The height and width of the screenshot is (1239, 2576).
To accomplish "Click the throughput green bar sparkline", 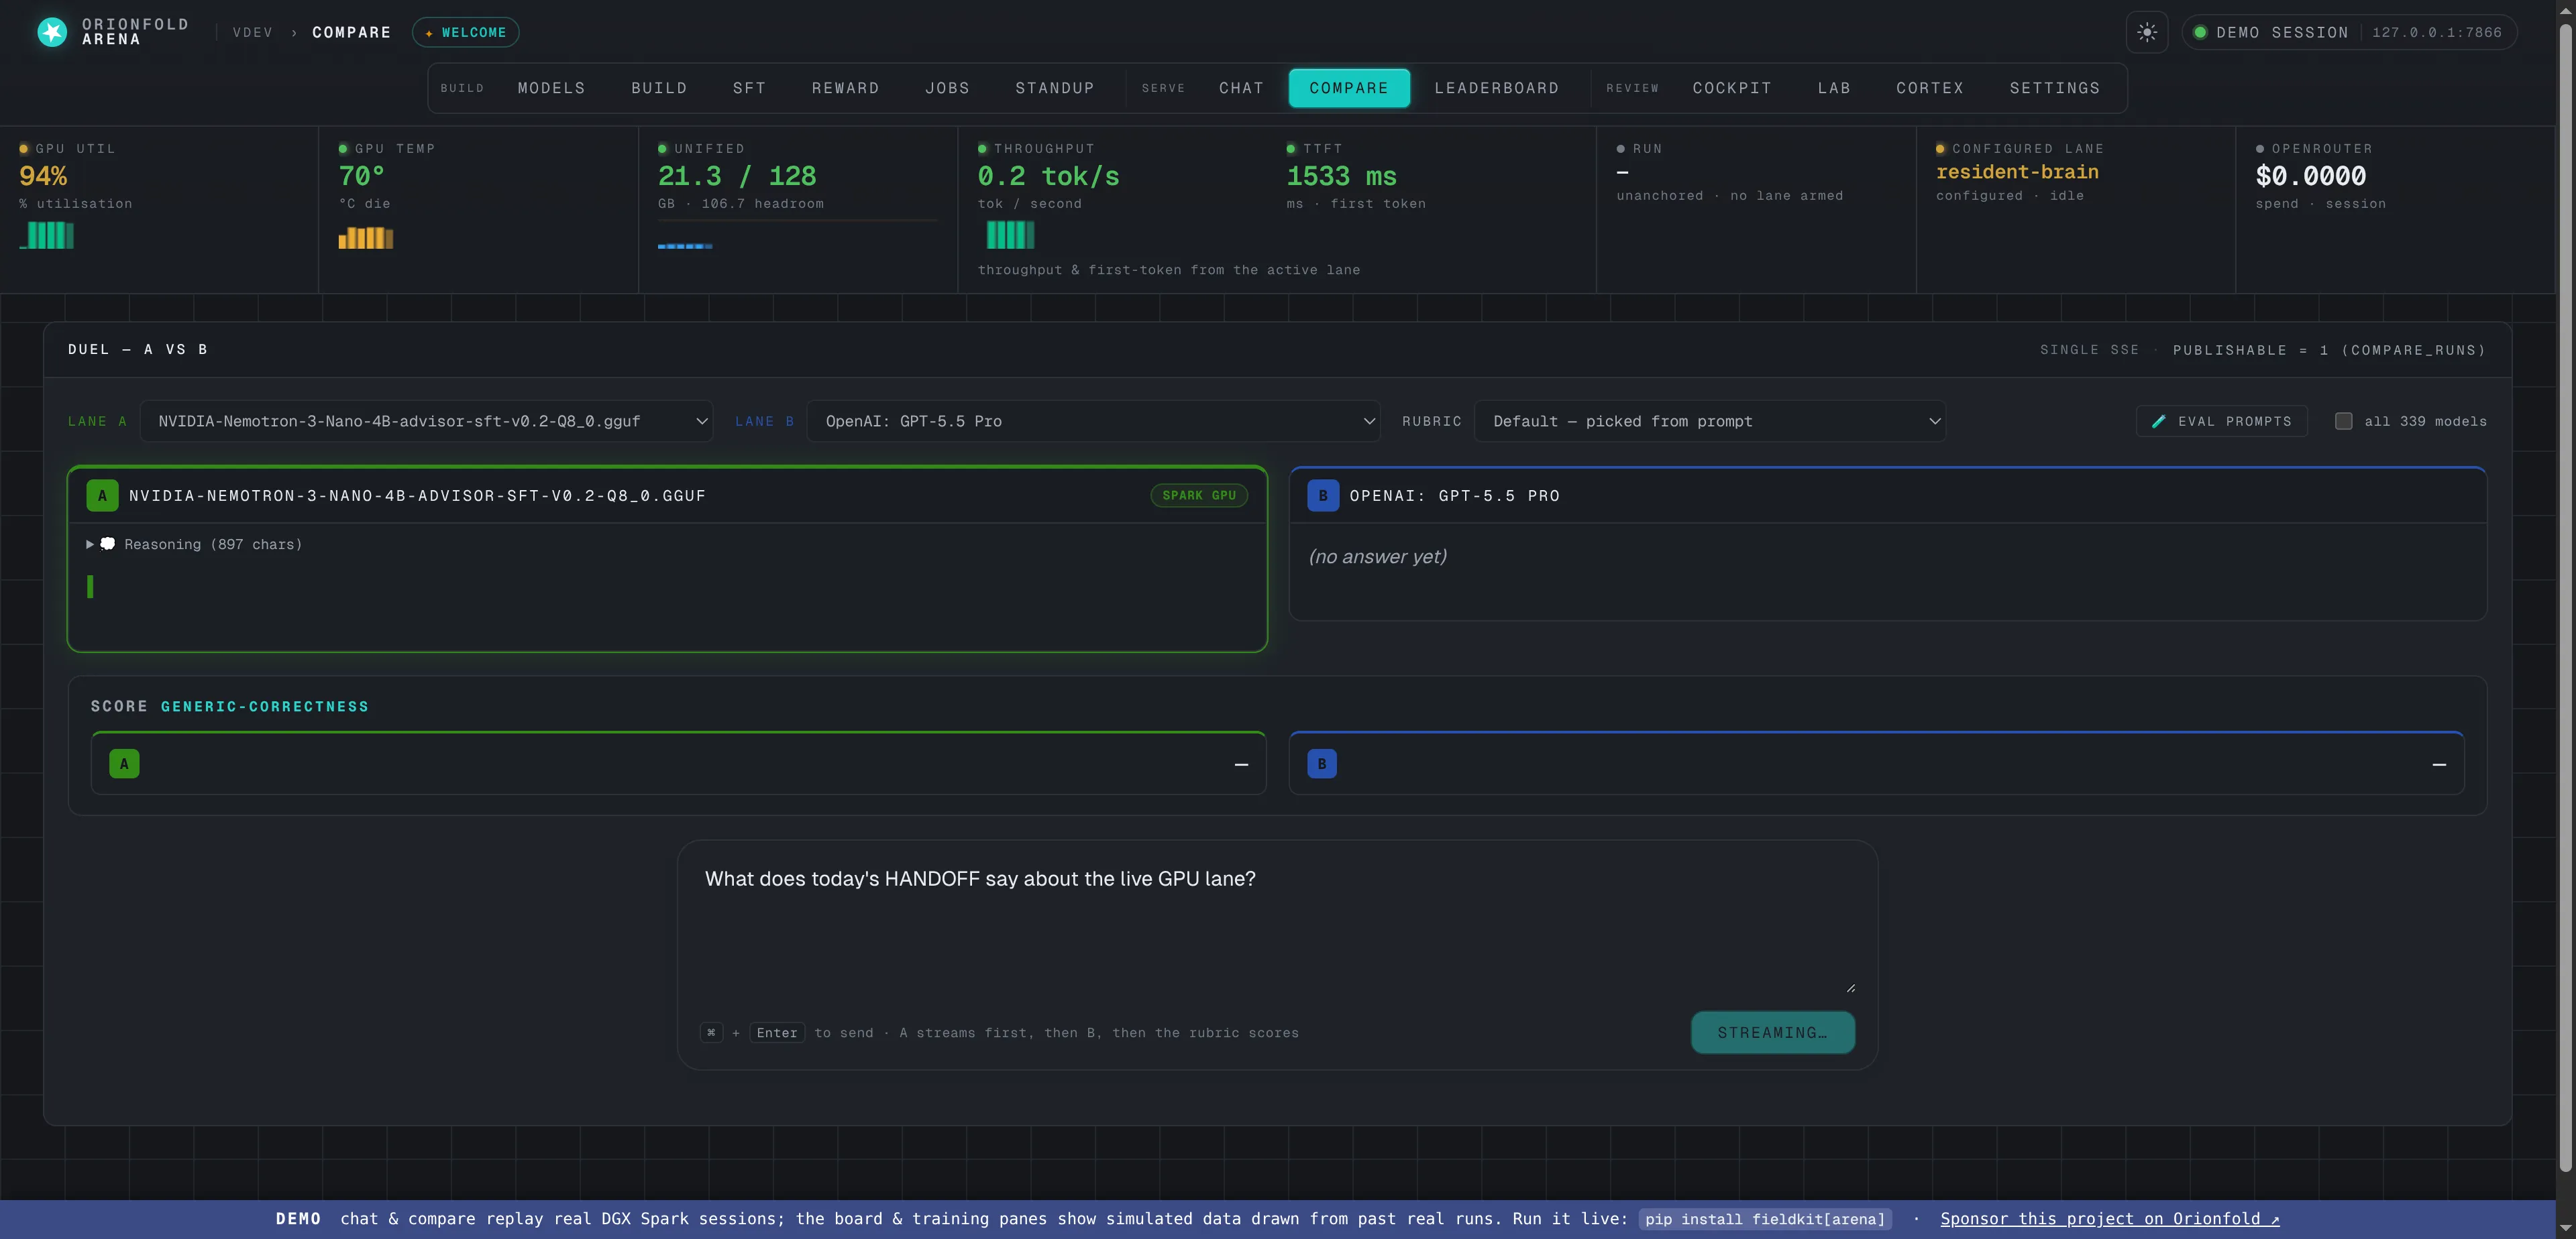I will coord(1010,235).
